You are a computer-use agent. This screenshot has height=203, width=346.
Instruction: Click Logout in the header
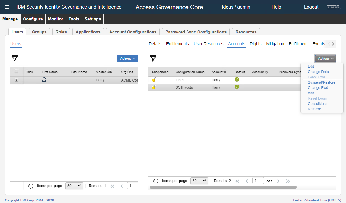pyautogui.click(x=311, y=7)
